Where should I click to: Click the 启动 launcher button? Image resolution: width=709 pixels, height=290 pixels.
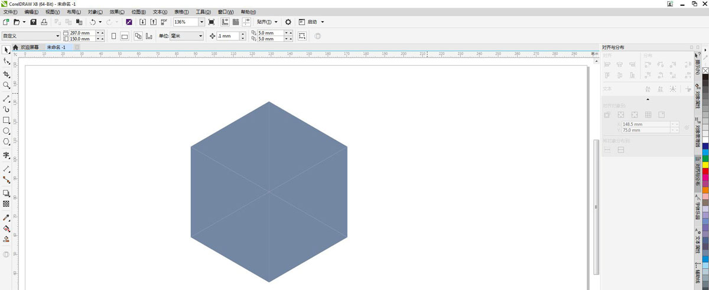(312, 22)
